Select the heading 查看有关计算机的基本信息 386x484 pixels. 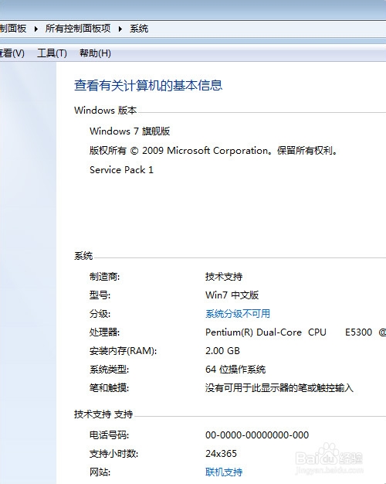[148, 85]
